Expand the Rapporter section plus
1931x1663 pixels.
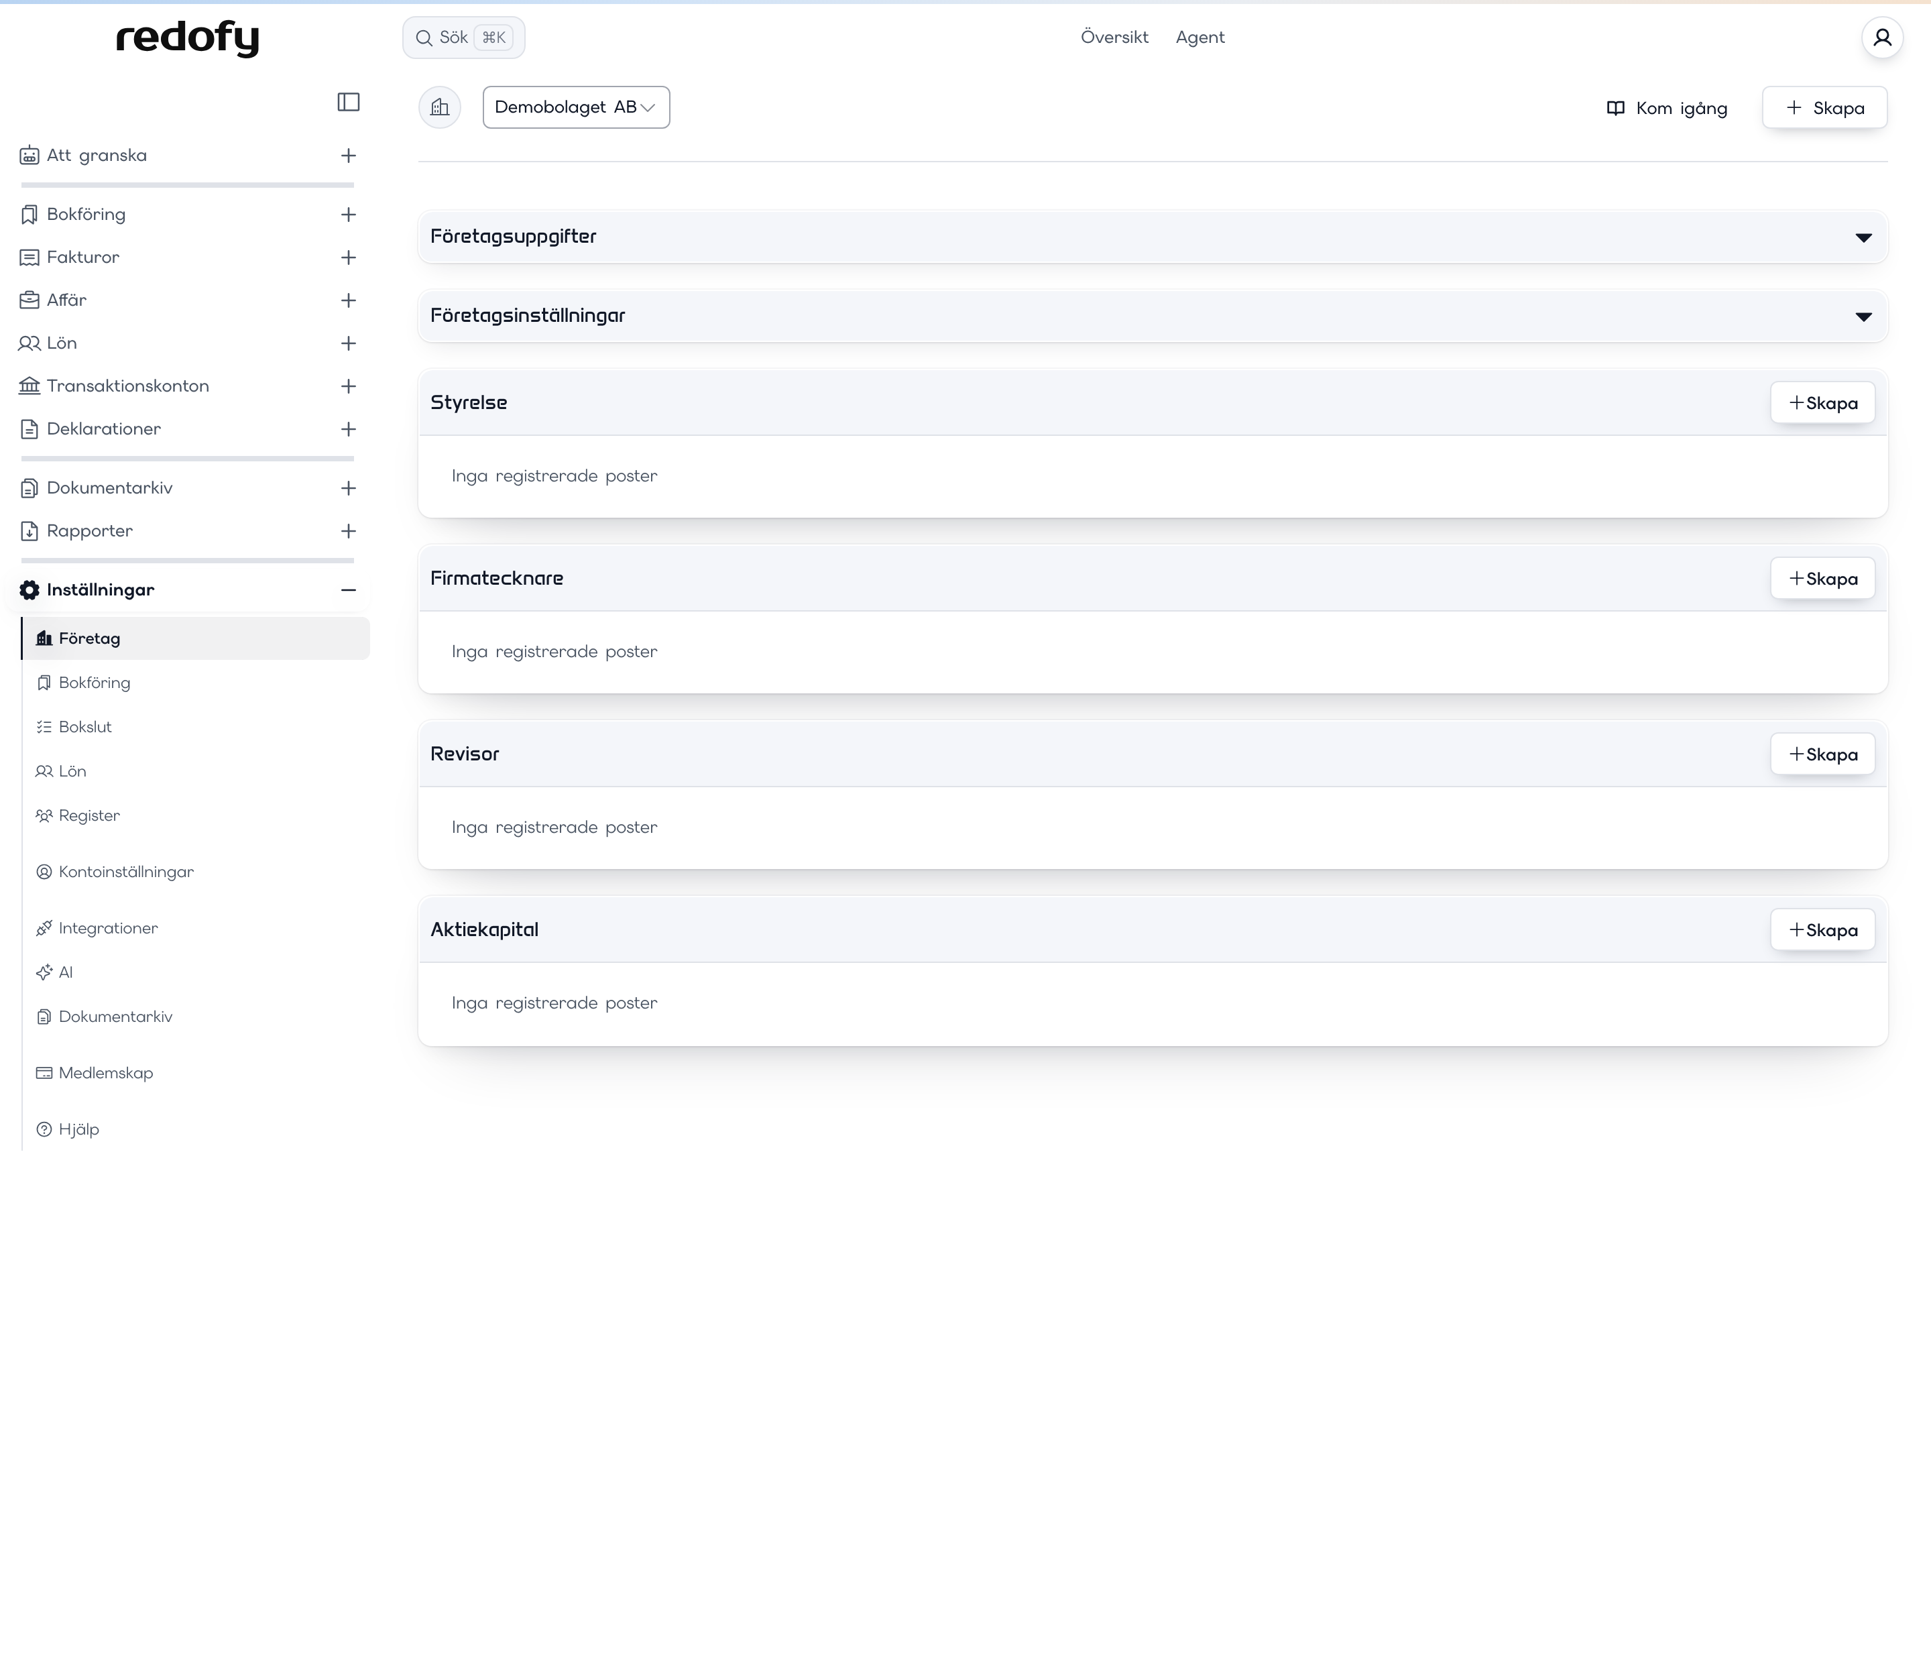tap(349, 531)
